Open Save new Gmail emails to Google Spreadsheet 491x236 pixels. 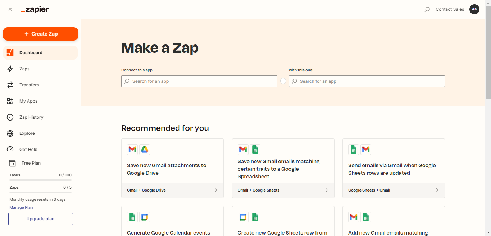tap(283, 168)
